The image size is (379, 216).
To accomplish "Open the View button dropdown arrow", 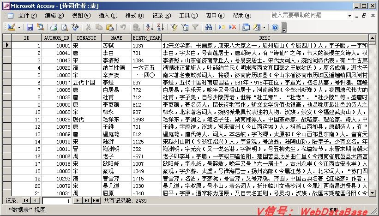I will coord(19,27).
